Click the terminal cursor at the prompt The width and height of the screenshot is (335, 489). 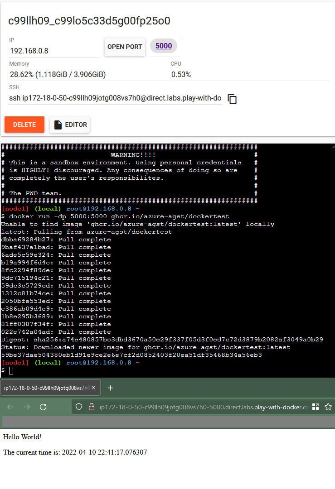(x=11, y=370)
